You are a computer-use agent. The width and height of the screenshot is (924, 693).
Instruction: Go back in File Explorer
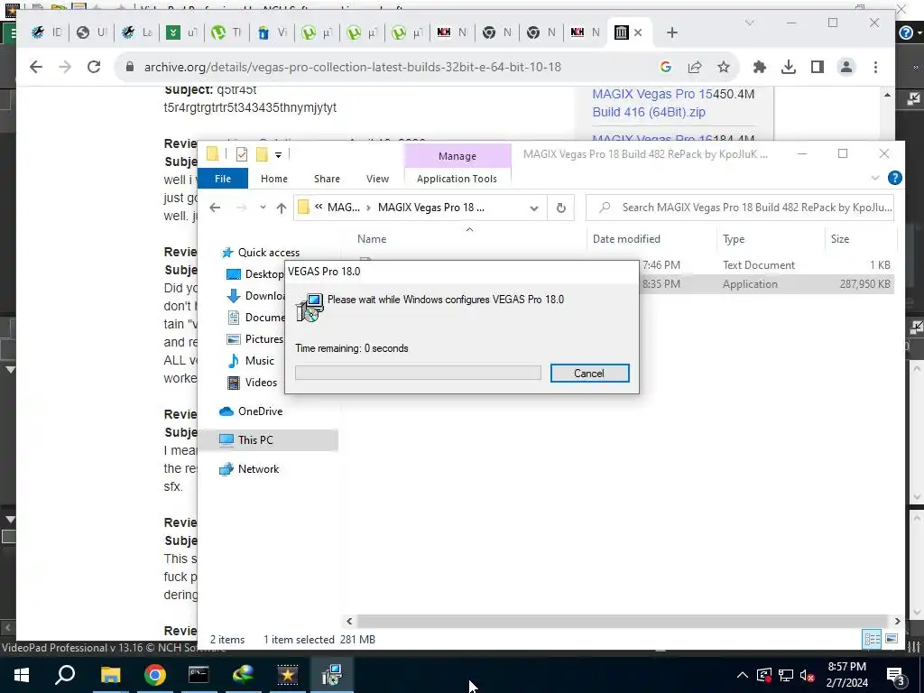tap(215, 208)
